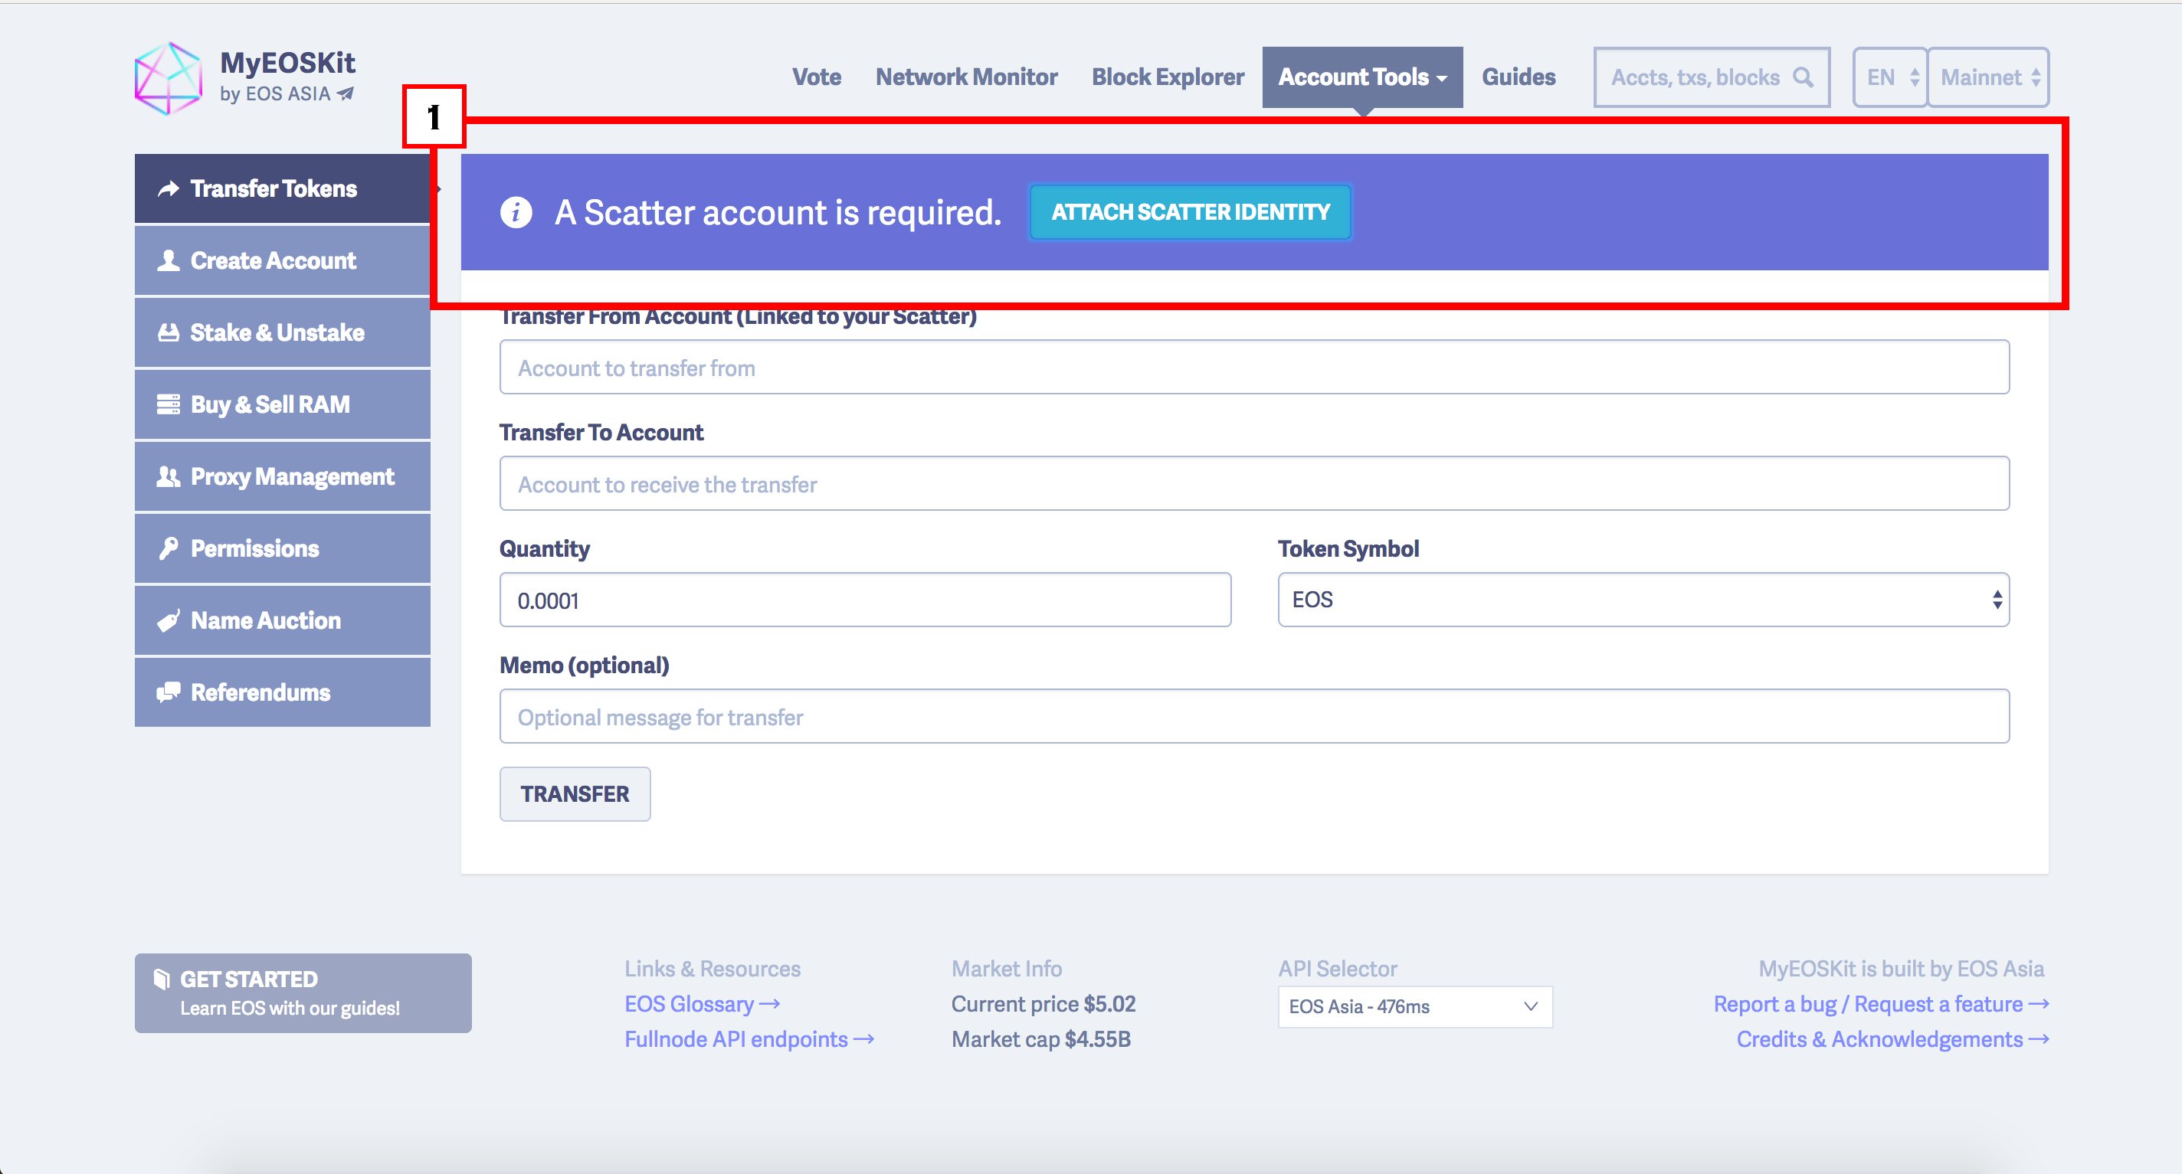The image size is (2182, 1174).
Task: Click the Stake & Unstake tray icon
Action: click(x=169, y=332)
